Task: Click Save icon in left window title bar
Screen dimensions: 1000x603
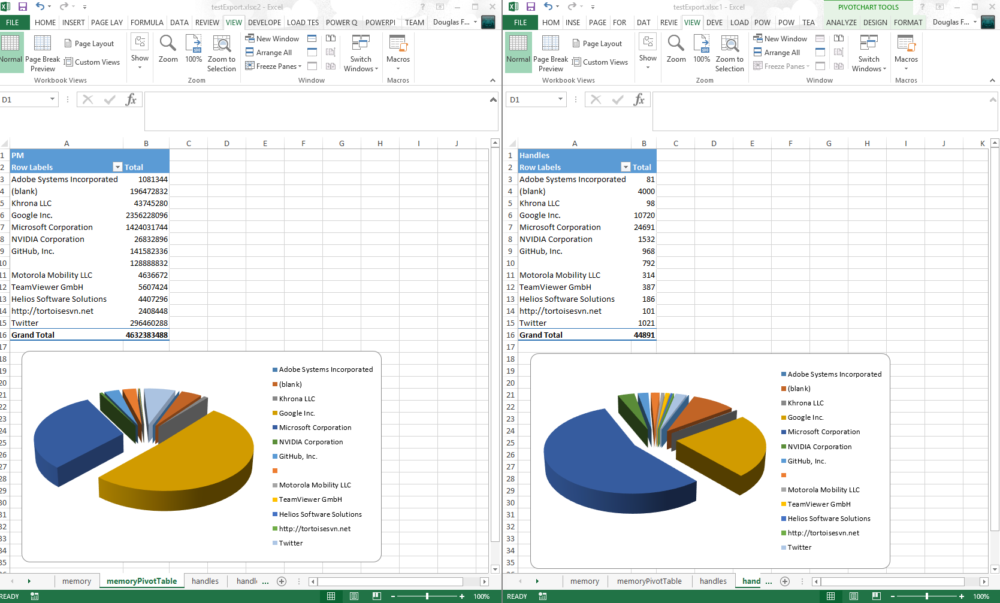Action: (x=23, y=7)
